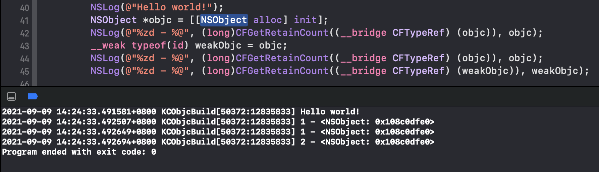599x172 pixels.
Task: Set a breakpoint at gutter line 42
Action: (24, 33)
